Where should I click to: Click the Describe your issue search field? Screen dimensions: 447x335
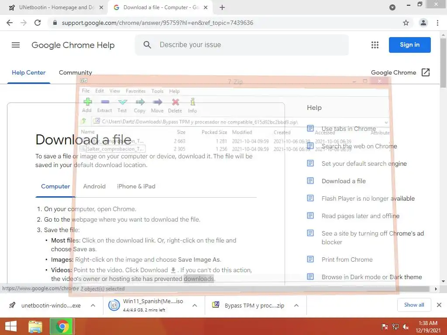242,45
